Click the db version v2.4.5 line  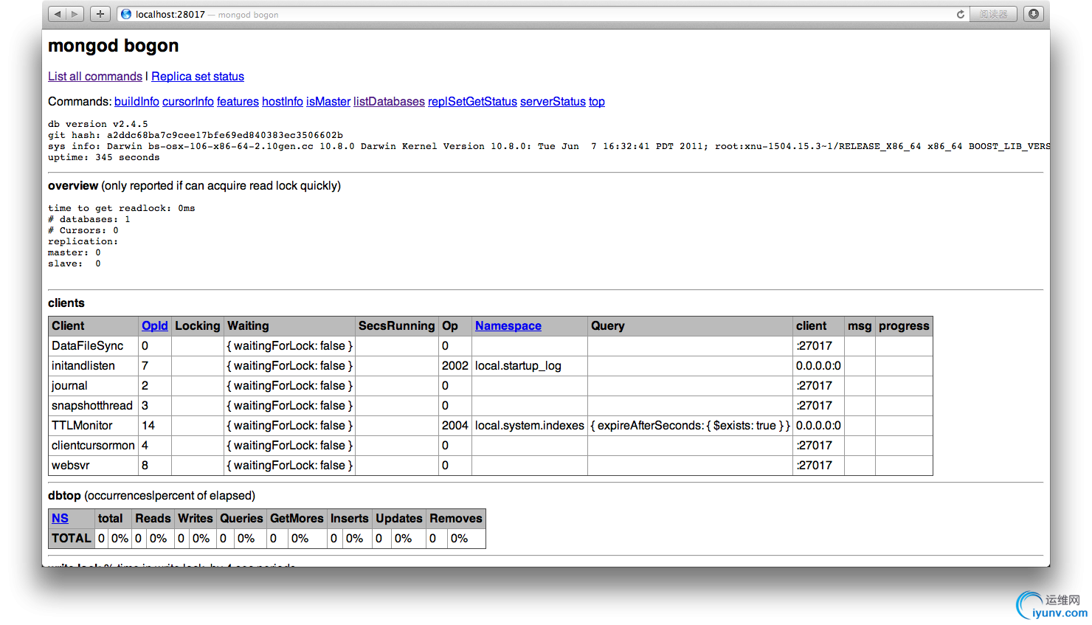click(98, 124)
